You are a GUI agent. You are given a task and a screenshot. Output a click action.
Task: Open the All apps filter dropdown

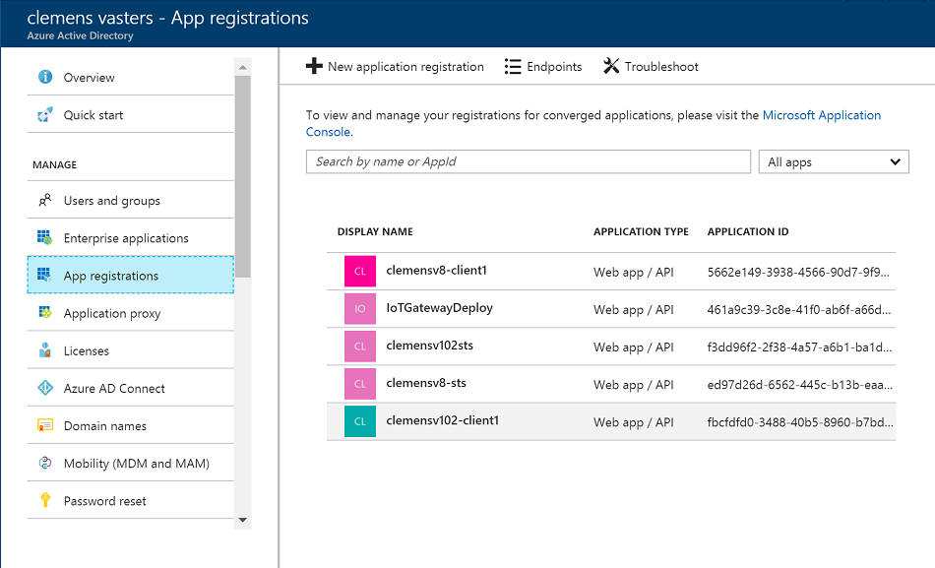834,161
